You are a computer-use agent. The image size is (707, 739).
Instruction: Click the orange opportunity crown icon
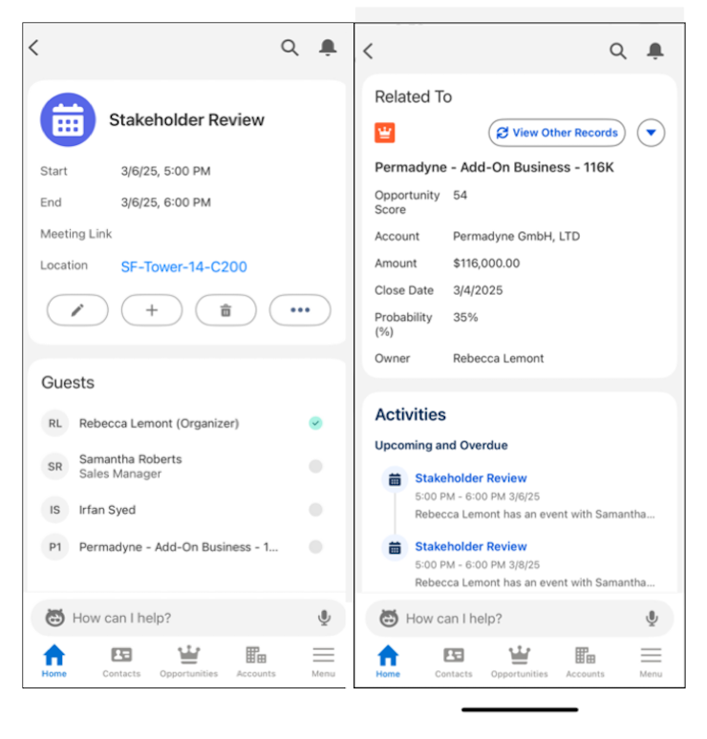coord(385,133)
